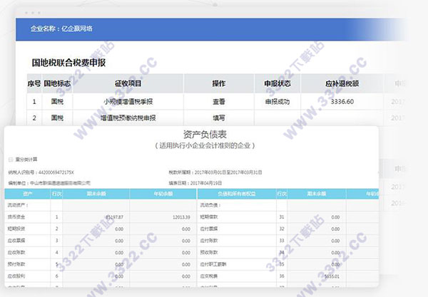This screenshot has height=297, width=428.
Task: Click the 国地税联合税费申报 heading
Action: point(68,63)
